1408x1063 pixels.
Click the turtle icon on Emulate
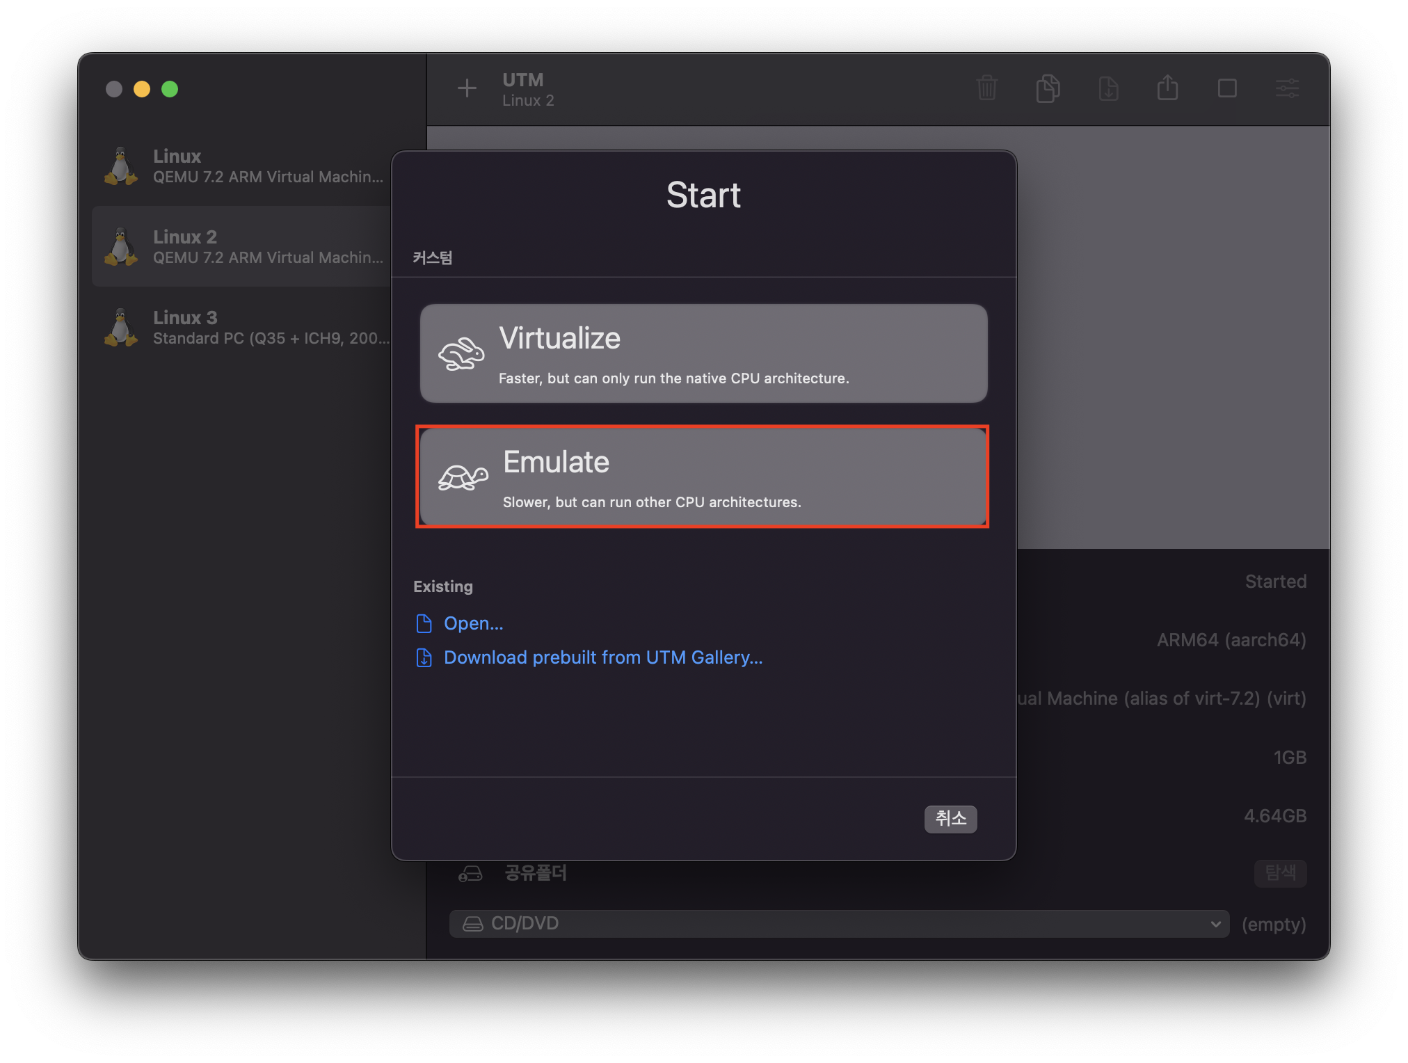click(463, 477)
